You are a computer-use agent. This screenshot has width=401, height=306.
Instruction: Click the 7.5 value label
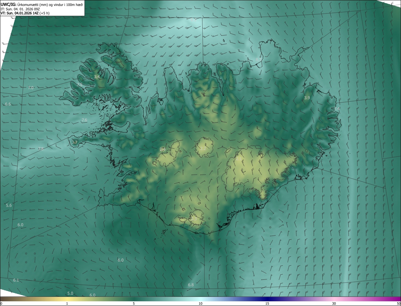point(80,85)
